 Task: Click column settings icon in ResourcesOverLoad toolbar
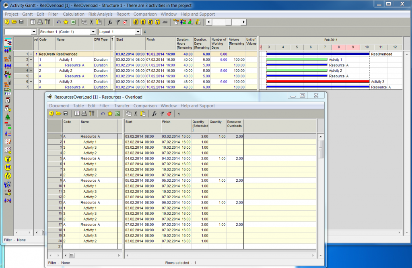pyautogui.click(x=77, y=114)
